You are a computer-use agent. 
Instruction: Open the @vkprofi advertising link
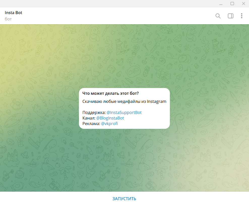pyautogui.click(x=109, y=124)
